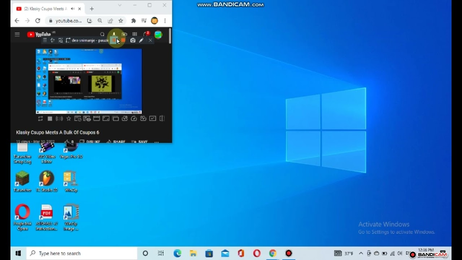Open more actions ellipsis under the video
The height and width of the screenshot is (260, 462).
(x=157, y=142)
